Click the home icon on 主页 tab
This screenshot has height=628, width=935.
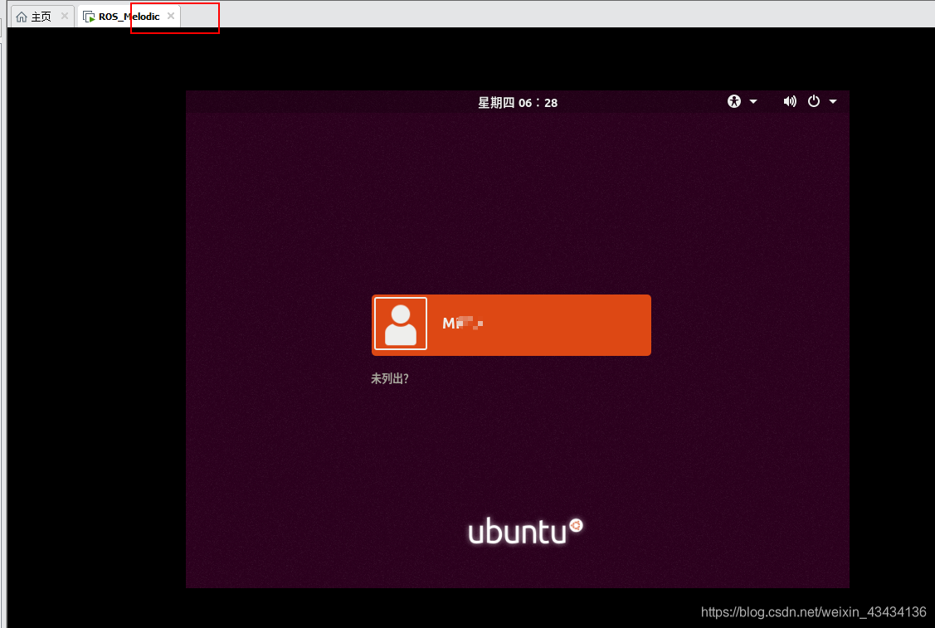tap(22, 17)
